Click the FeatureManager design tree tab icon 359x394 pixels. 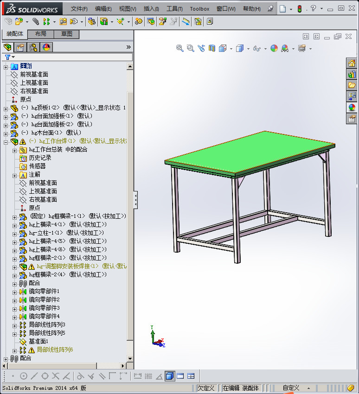(8, 47)
